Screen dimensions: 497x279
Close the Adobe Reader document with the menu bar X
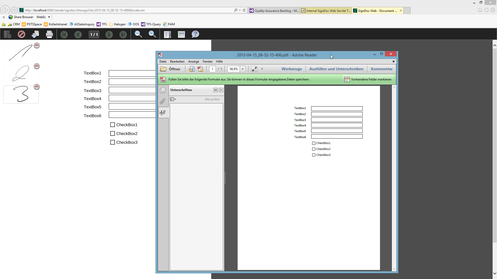point(393,62)
